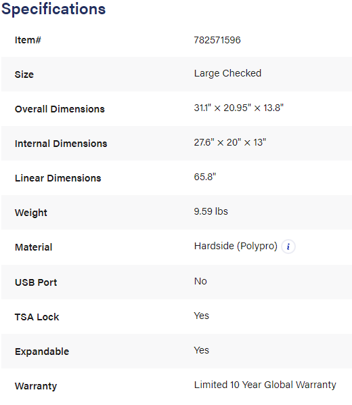
Task: Click the TSA Lock label
Action: [37, 317]
